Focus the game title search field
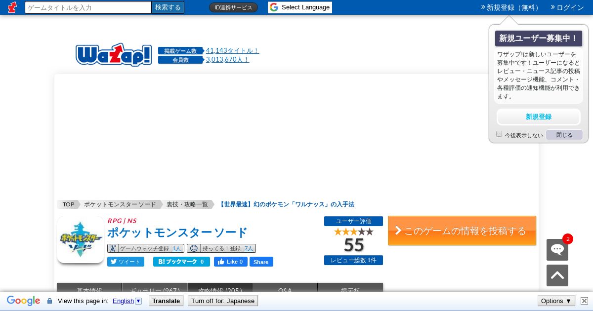This screenshot has width=593, height=311. [x=88, y=7]
